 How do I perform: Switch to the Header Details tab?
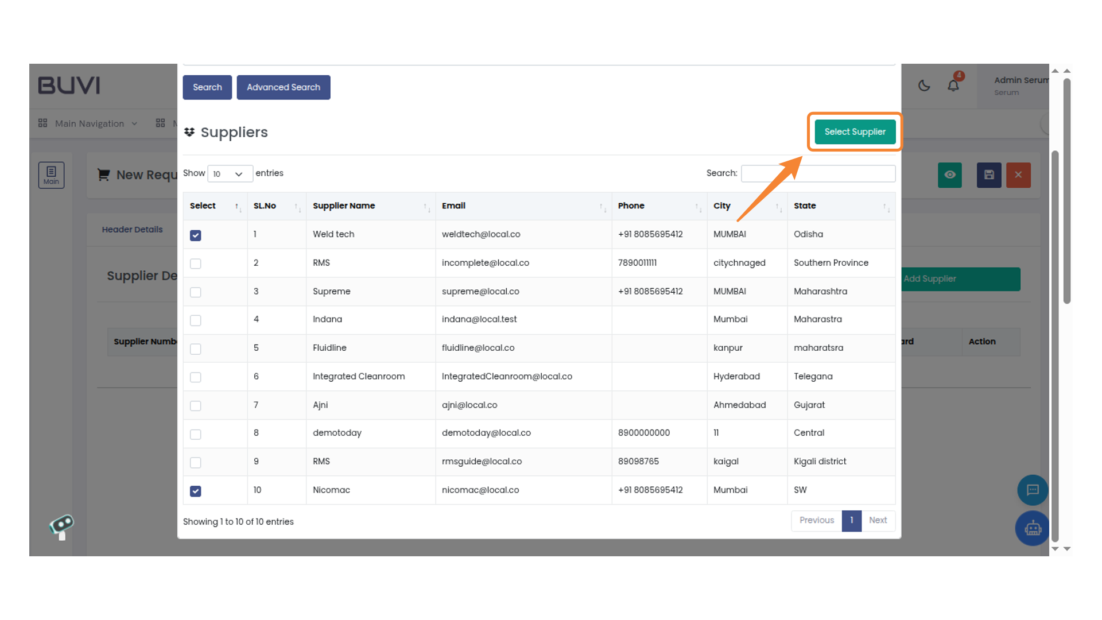point(132,229)
